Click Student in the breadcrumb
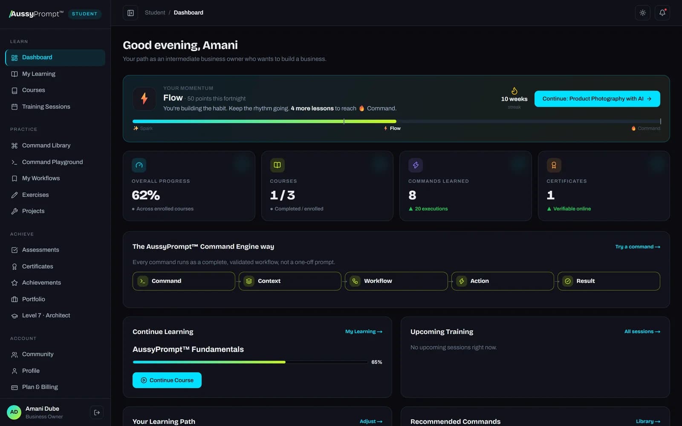This screenshot has width=682, height=426. (x=155, y=13)
